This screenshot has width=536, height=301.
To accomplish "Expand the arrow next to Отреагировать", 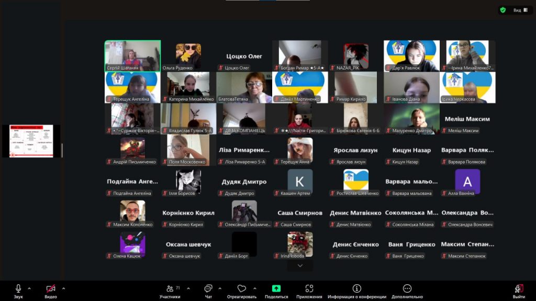I will pos(255,288).
